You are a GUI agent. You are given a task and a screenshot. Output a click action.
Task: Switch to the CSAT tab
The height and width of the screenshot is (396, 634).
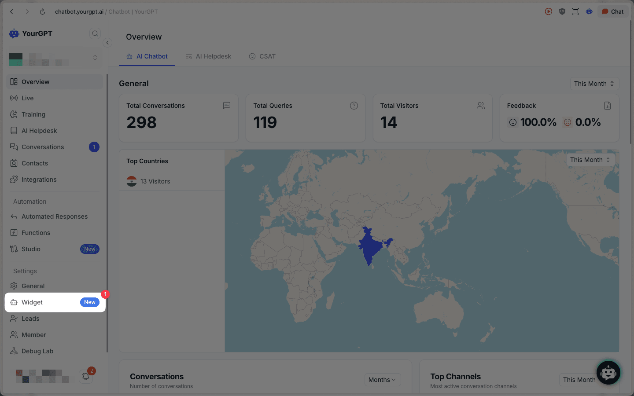click(x=262, y=56)
